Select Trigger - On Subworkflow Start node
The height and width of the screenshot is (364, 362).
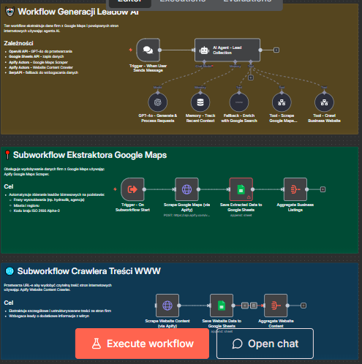coord(132,189)
